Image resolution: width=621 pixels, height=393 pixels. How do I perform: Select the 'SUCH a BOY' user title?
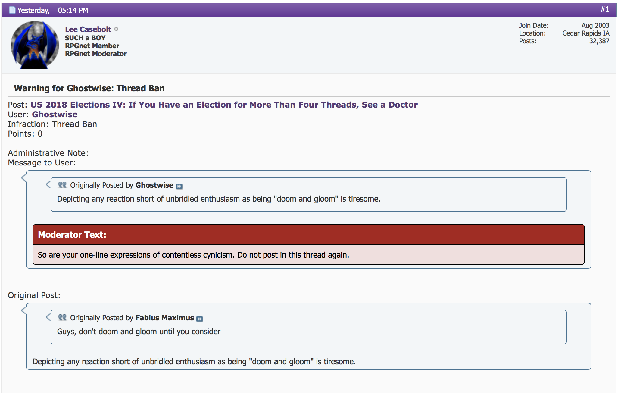[85, 38]
